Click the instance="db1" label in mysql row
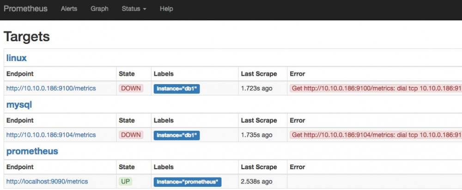Image resolution: width=462 pixels, height=190 pixels. coord(177,135)
